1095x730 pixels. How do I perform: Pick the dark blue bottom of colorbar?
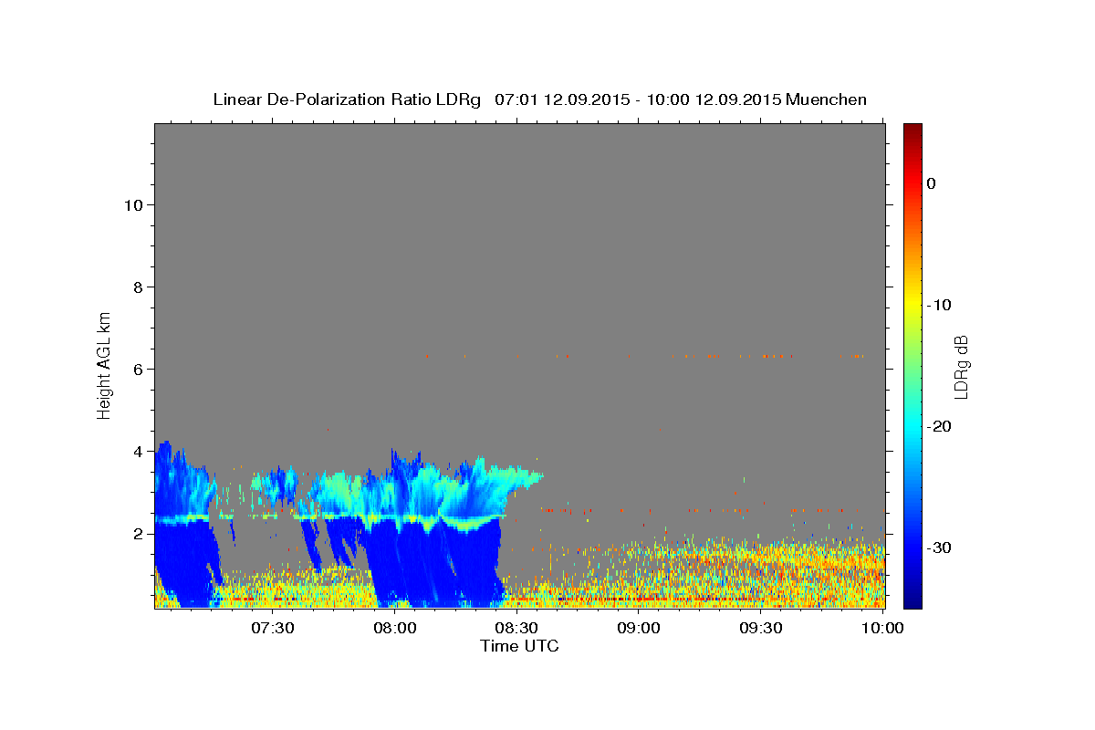[912, 600]
